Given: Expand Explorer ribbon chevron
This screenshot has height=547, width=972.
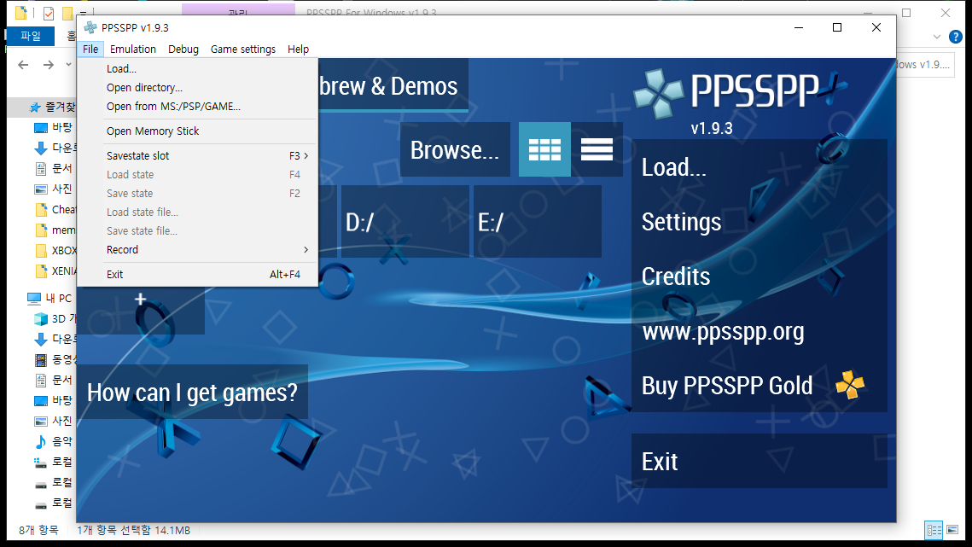Looking at the screenshot, I should pyautogui.click(x=937, y=38).
